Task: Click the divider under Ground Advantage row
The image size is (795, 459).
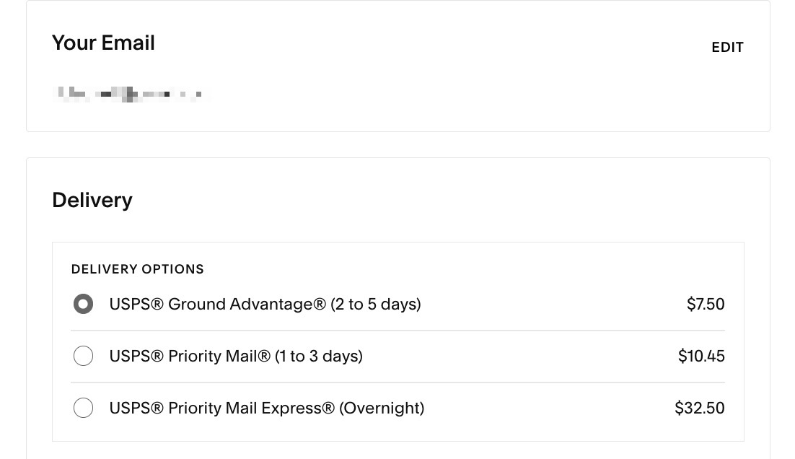Action: pos(397,330)
